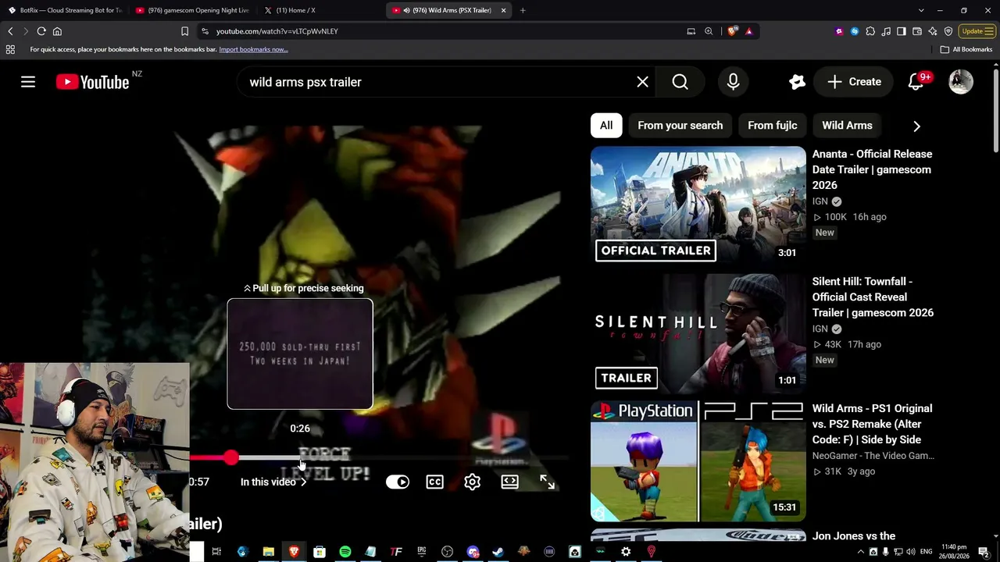Go to YouTube home via the logo
1000x562 pixels.
click(93, 82)
